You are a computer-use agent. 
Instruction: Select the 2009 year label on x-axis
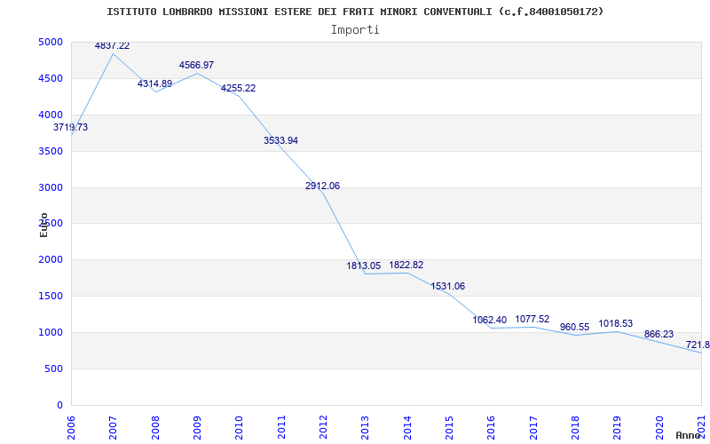tap(197, 427)
